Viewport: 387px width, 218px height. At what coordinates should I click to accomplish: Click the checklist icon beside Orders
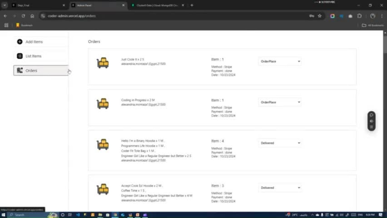tap(20, 70)
